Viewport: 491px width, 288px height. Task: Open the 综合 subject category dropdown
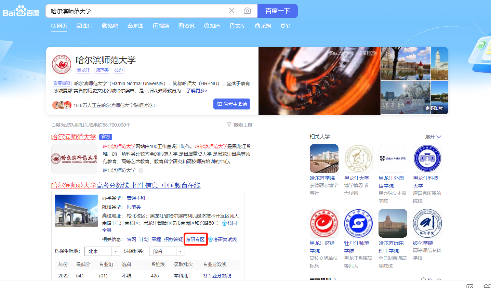click(x=167, y=251)
